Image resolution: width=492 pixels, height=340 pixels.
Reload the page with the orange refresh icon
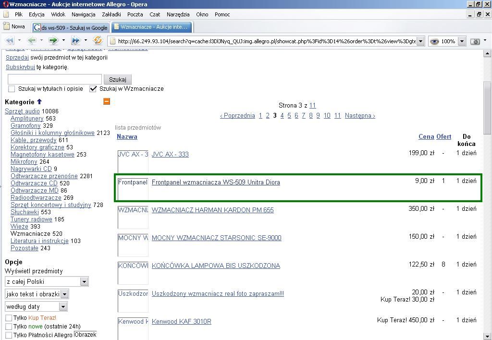(98, 40)
